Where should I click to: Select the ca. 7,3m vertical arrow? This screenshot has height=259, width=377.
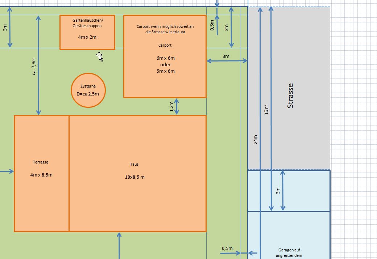pos(38,65)
